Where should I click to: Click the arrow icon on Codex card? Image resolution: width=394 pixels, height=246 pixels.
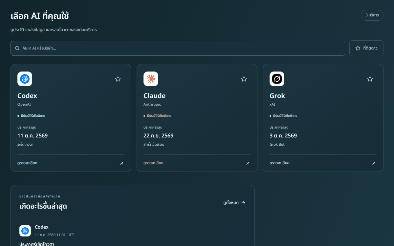pos(121,163)
